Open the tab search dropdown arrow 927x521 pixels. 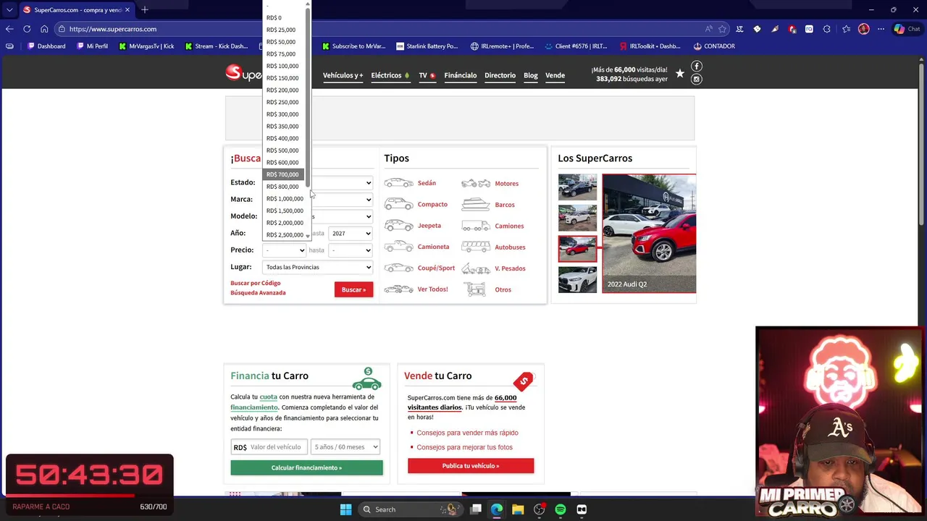tap(9, 10)
